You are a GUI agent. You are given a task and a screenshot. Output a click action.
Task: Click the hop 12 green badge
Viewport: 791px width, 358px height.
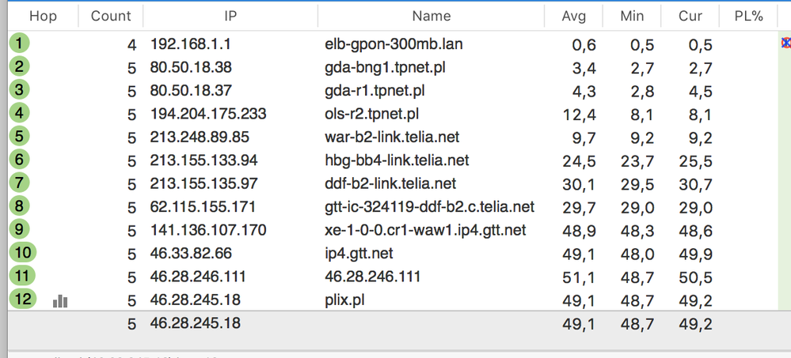(22, 300)
